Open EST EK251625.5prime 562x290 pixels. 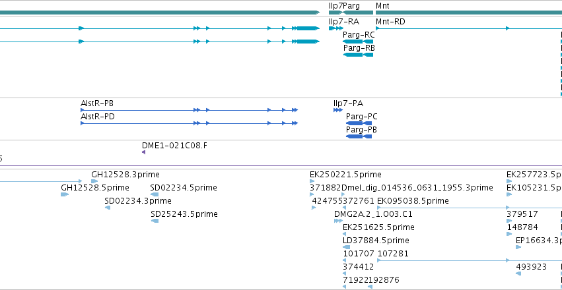coord(345,234)
